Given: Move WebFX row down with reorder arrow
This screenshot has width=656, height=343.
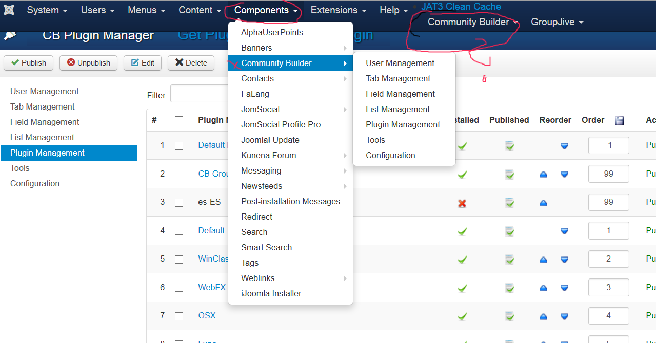Looking at the screenshot, I should (564, 288).
